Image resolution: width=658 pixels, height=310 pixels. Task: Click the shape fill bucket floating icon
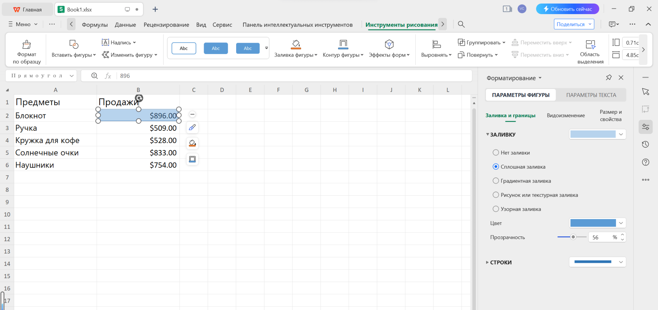click(x=192, y=143)
